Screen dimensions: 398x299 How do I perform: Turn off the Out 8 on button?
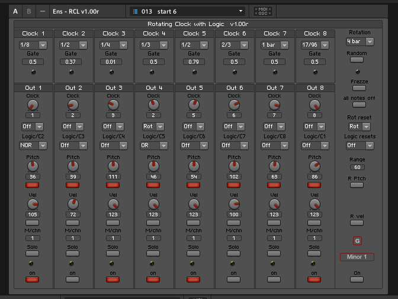click(x=314, y=279)
